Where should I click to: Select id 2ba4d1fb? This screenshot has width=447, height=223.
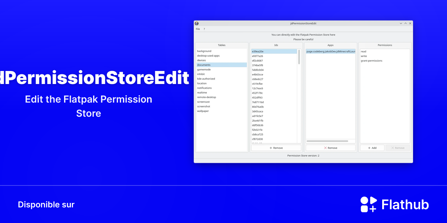click(x=274, y=121)
